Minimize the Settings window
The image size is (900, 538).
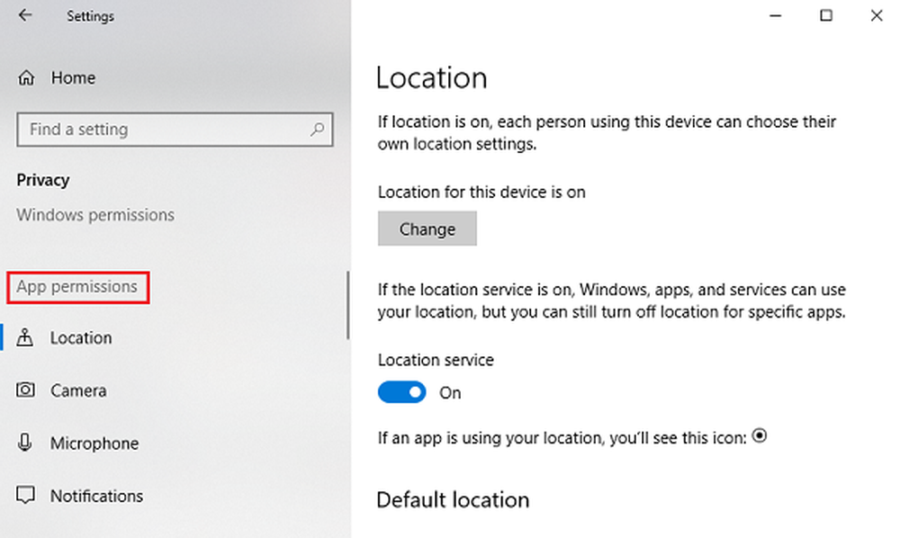click(x=776, y=15)
